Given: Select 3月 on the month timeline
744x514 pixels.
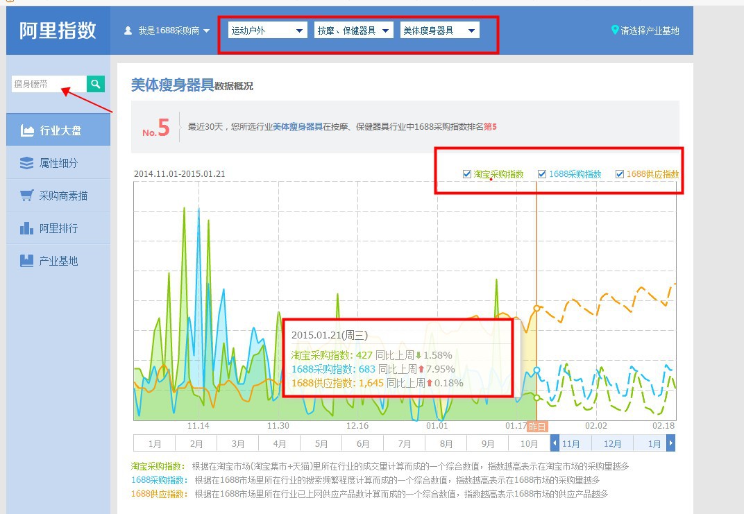Looking at the screenshot, I should click(238, 443).
